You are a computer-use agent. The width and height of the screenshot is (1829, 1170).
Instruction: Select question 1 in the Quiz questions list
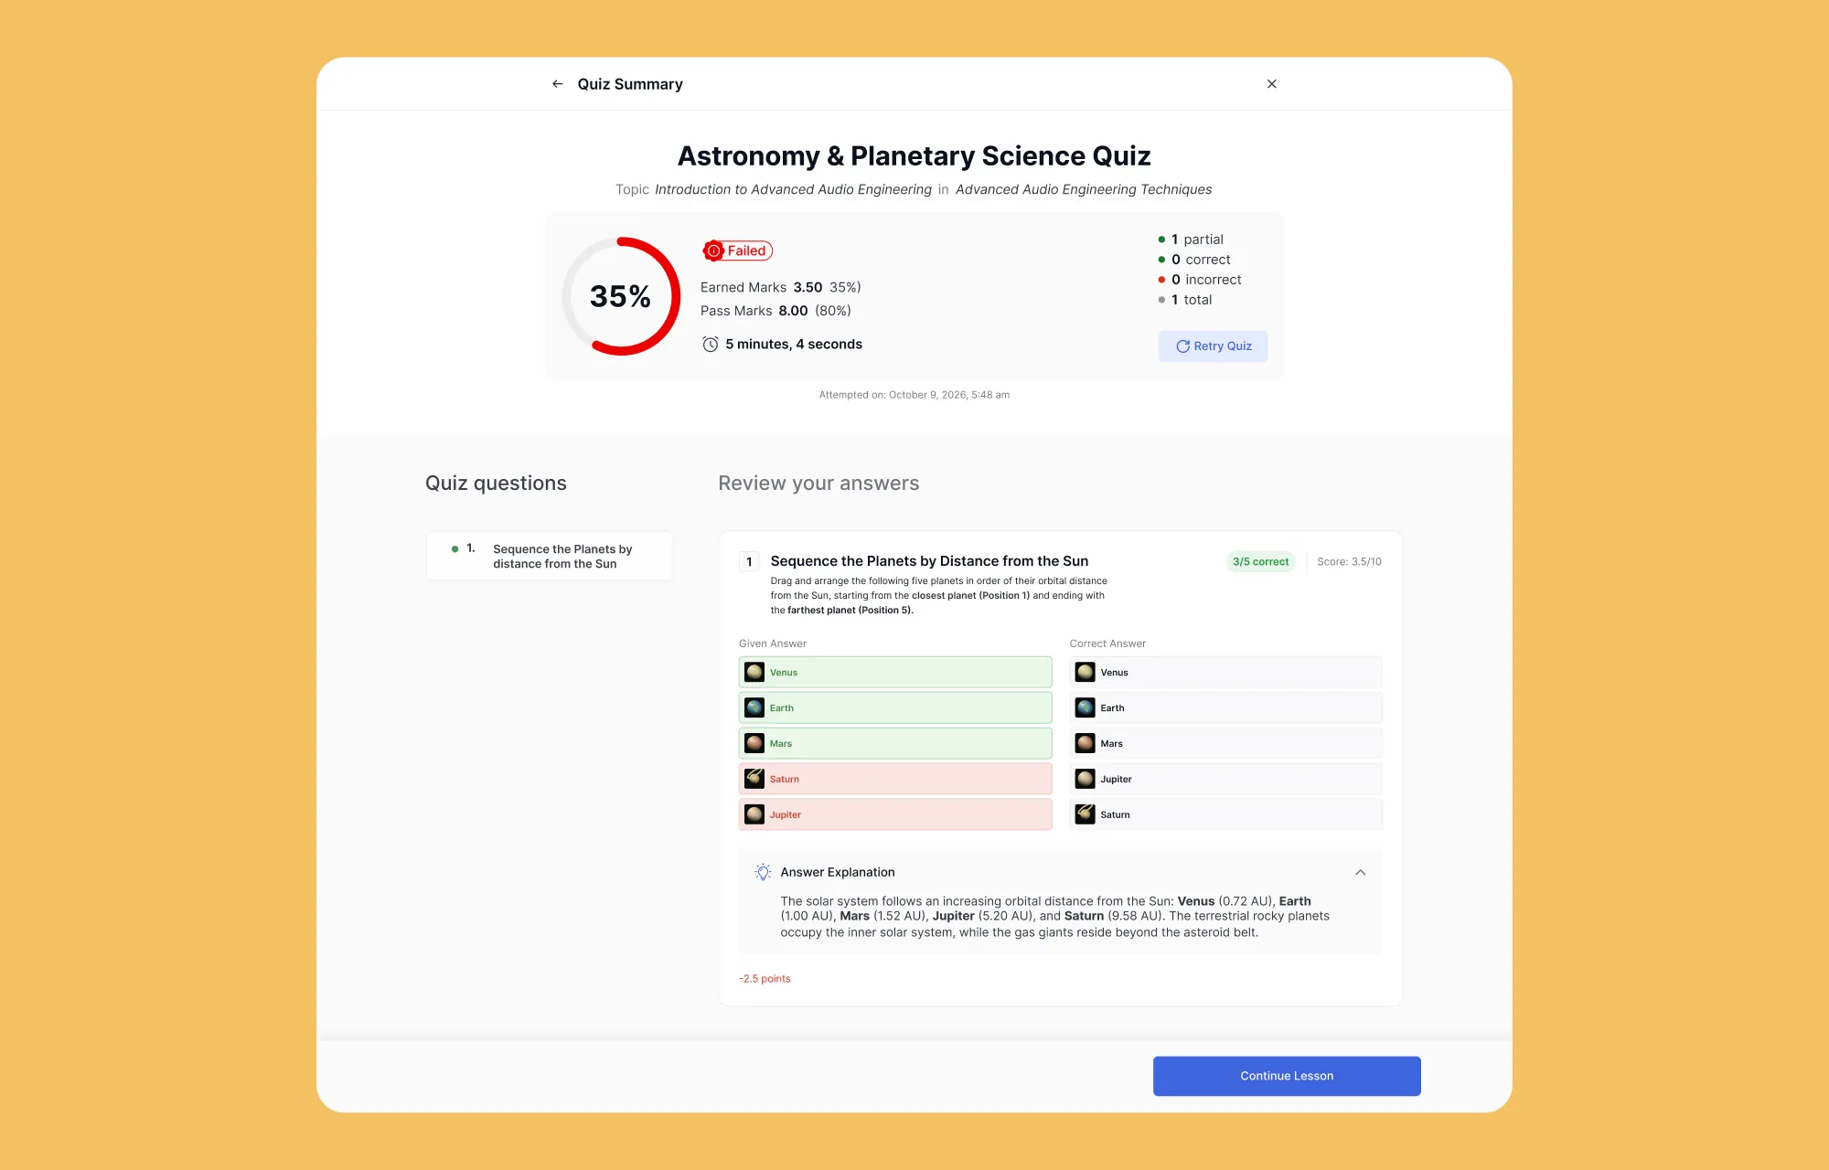(x=550, y=556)
